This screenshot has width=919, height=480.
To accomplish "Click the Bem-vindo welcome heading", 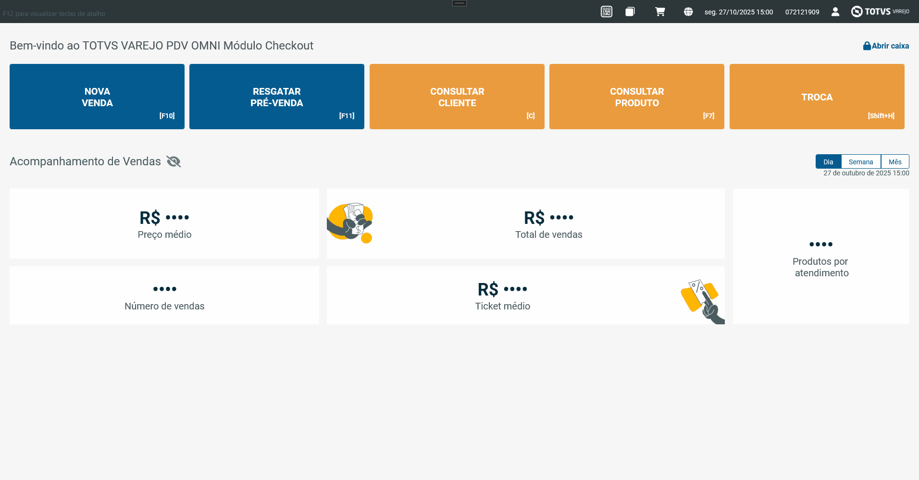I will click(x=161, y=46).
